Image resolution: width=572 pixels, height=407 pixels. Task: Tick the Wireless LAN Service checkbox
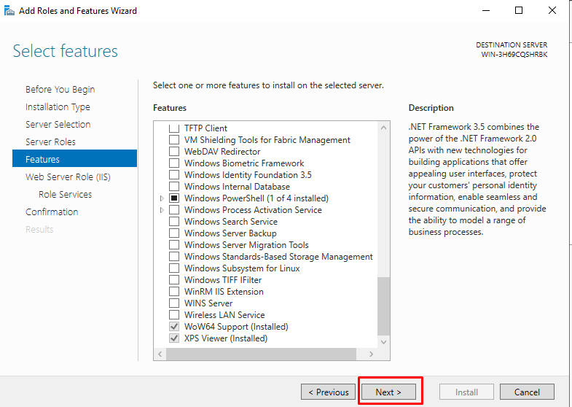click(x=174, y=315)
